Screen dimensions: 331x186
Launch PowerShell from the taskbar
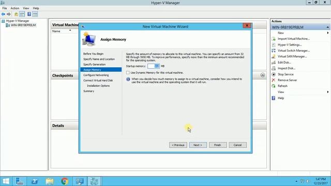35,181
